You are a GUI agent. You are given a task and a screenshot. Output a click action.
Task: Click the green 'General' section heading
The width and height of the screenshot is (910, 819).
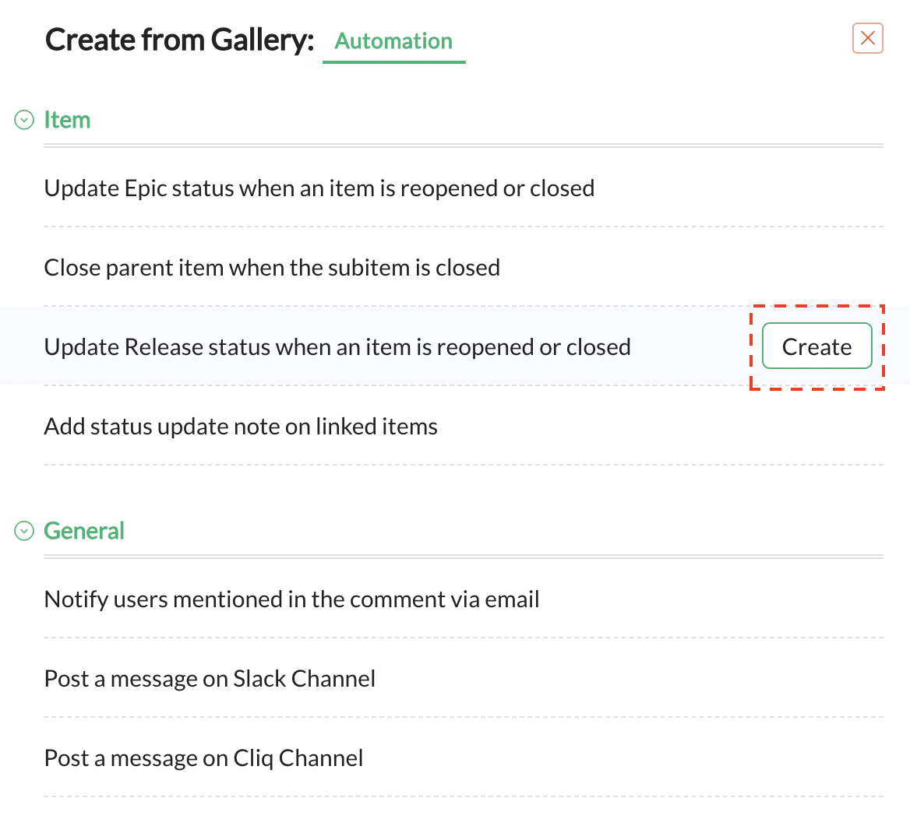click(84, 531)
